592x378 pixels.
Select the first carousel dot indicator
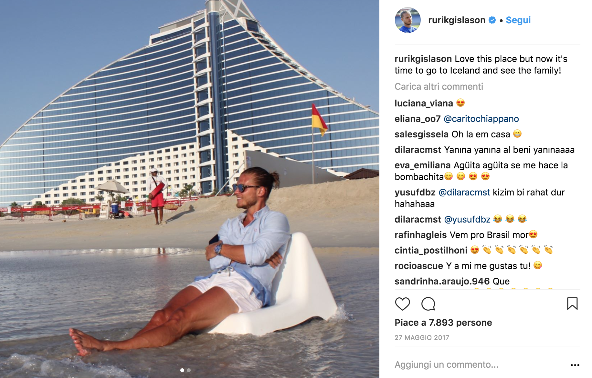[x=182, y=370]
